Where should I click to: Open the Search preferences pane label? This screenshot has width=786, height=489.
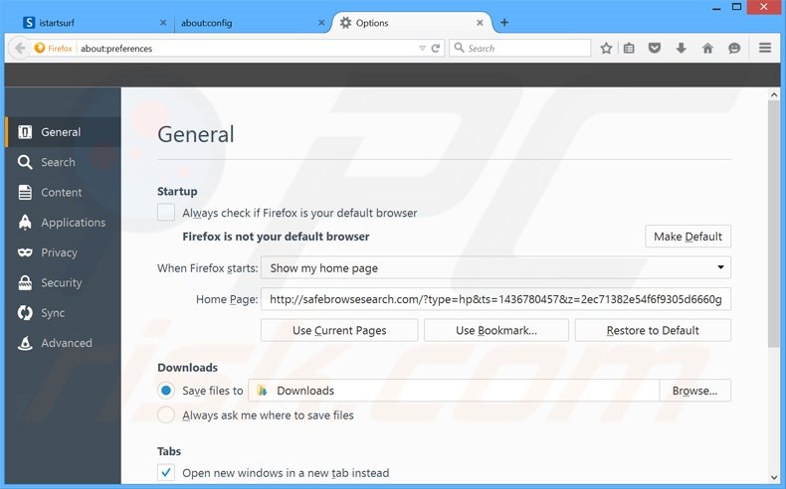[58, 162]
